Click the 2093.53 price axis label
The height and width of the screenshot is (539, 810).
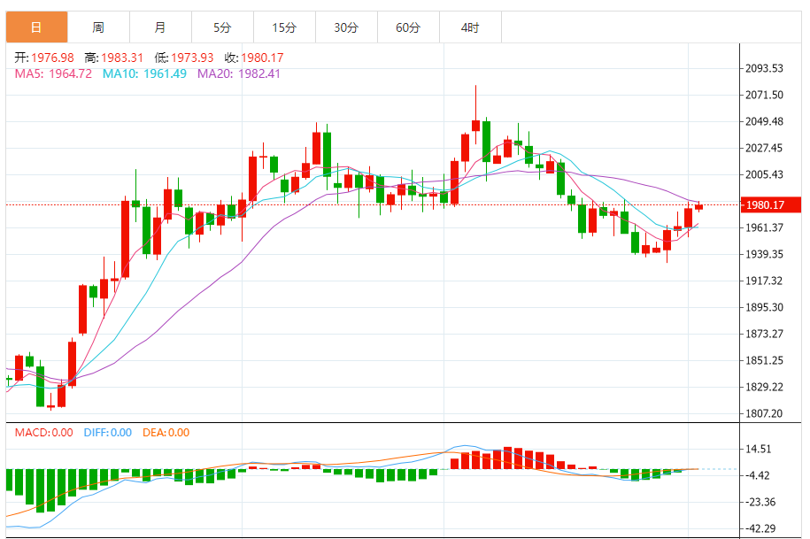coord(764,68)
